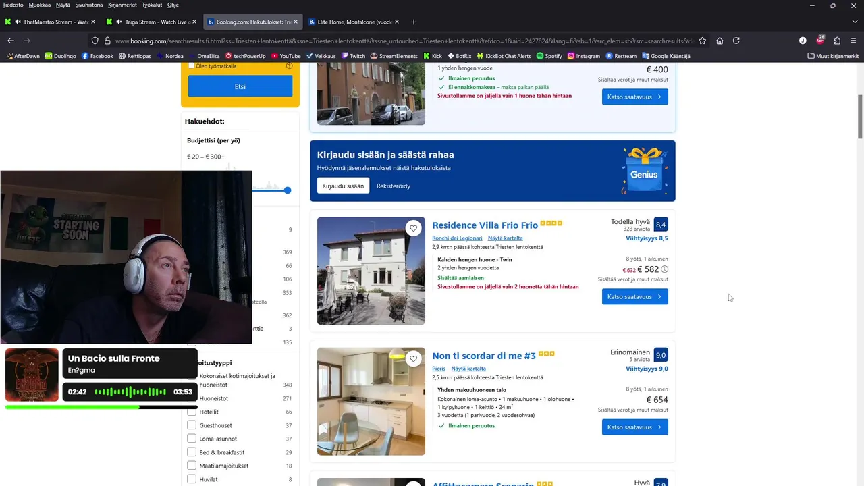Reload the current page
Screen dimensions: 864x486
[x=736, y=40]
